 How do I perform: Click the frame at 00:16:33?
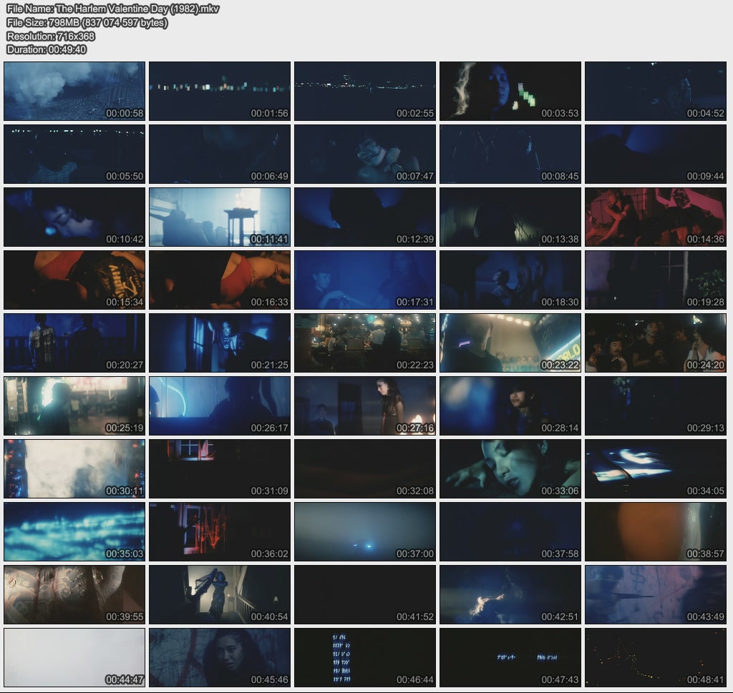pyautogui.click(x=220, y=280)
